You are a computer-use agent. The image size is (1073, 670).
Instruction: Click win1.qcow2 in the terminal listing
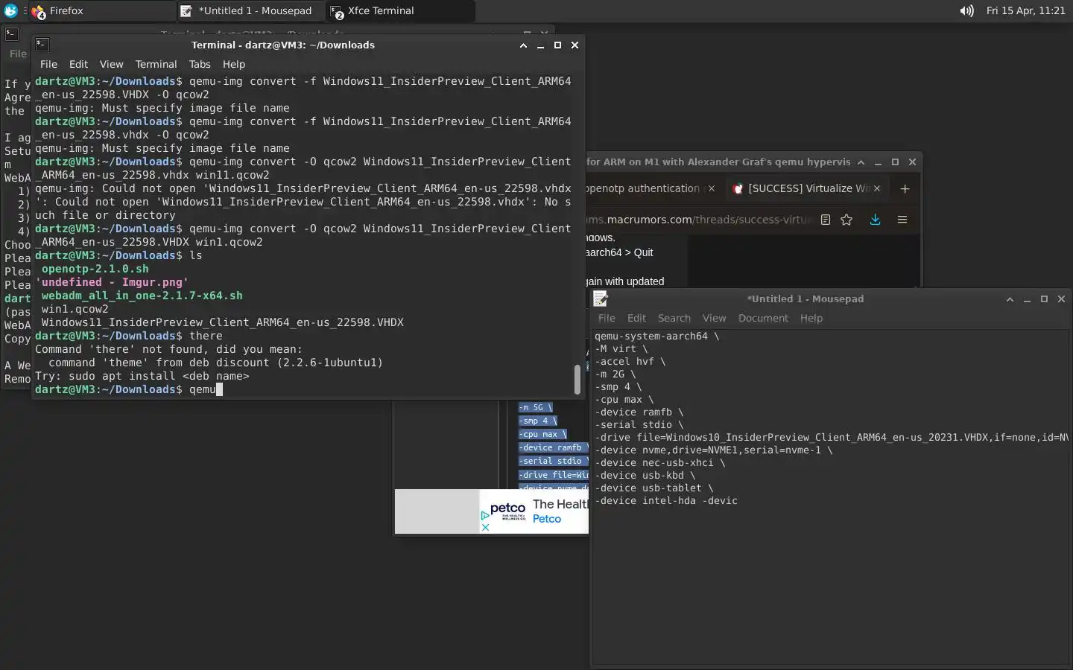75,309
